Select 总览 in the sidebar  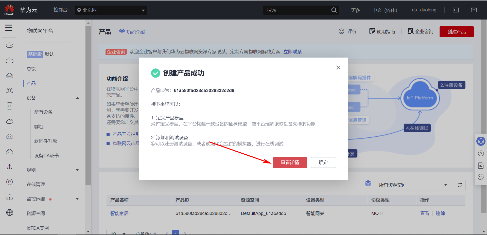click(x=31, y=69)
